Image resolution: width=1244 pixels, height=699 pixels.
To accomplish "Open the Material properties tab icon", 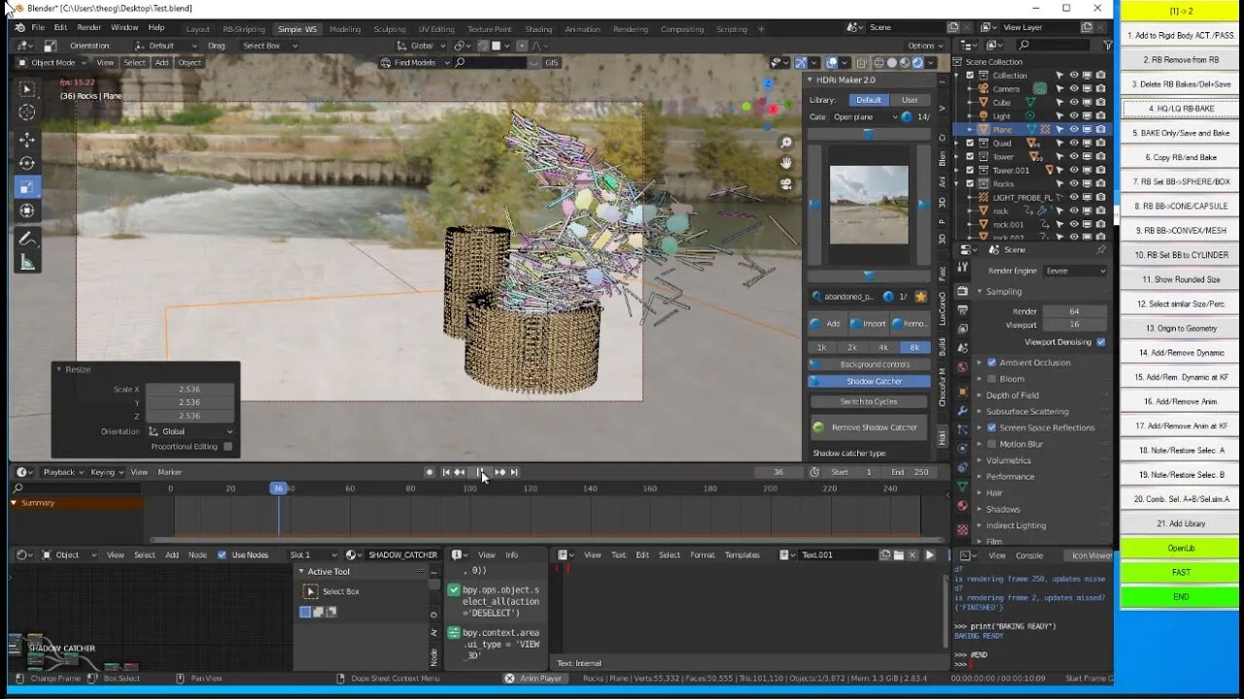I will point(962,506).
